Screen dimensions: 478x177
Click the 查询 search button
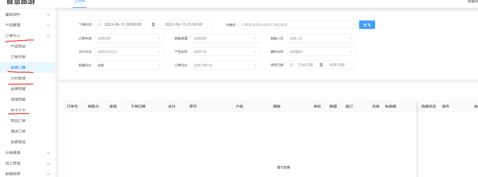(x=367, y=25)
